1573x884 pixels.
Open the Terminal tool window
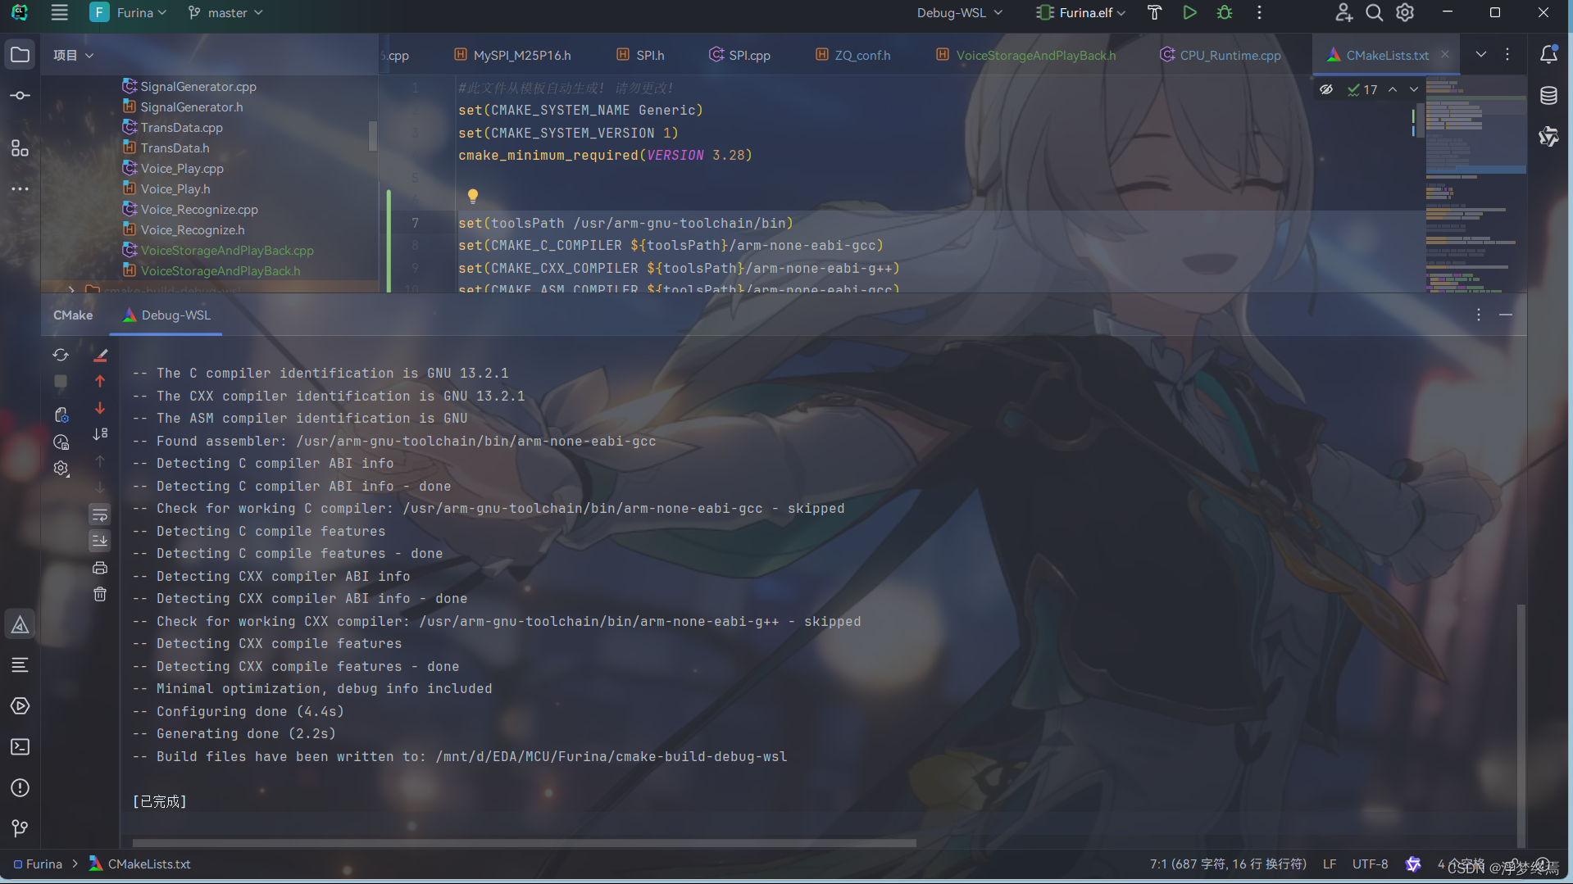(20, 746)
